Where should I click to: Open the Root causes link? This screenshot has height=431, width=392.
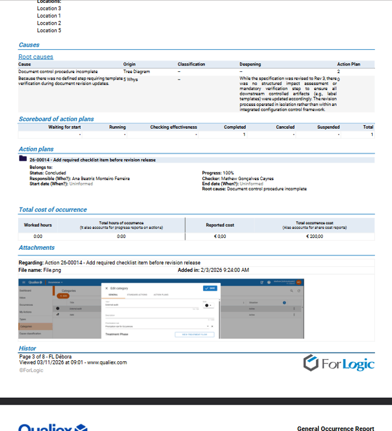[36, 57]
